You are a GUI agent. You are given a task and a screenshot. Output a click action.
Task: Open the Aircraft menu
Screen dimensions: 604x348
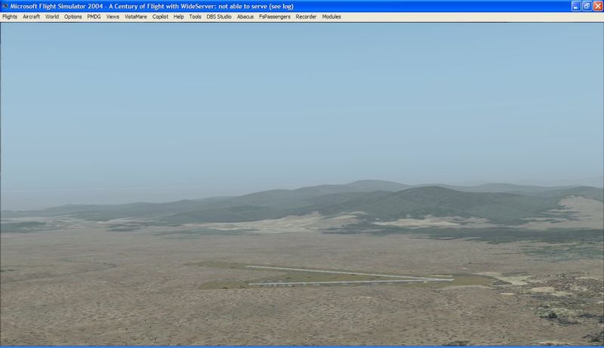click(x=32, y=17)
